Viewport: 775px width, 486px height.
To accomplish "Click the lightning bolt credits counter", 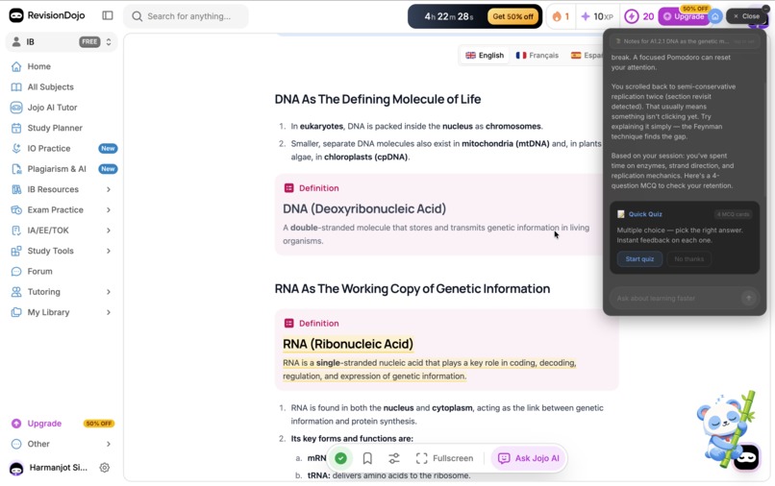I will [x=639, y=16].
